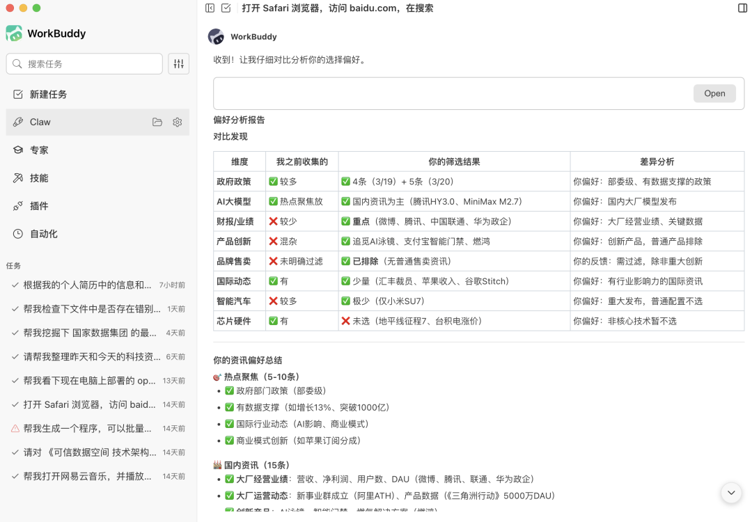Toggle the right side panel icon
The width and height of the screenshot is (752, 522).
tap(742, 8)
